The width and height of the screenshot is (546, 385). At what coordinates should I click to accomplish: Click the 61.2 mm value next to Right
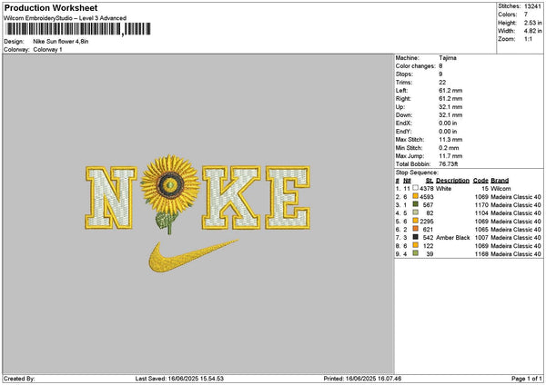[450, 99]
